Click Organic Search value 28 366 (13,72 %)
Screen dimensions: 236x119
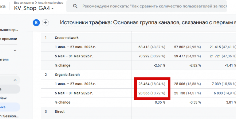click(x=152, y=93)
